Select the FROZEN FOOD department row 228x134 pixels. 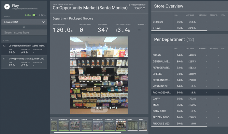click(190, 117)
